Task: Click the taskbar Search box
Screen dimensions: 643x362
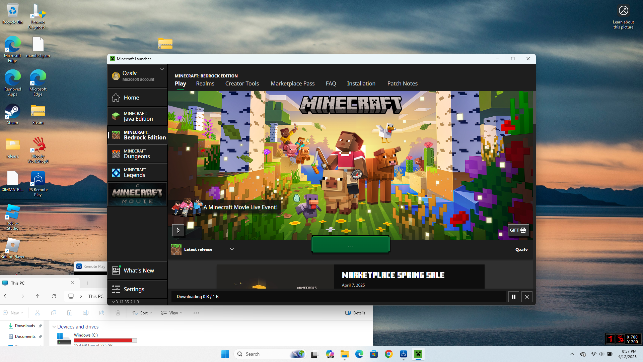Action: click(270, 354)
